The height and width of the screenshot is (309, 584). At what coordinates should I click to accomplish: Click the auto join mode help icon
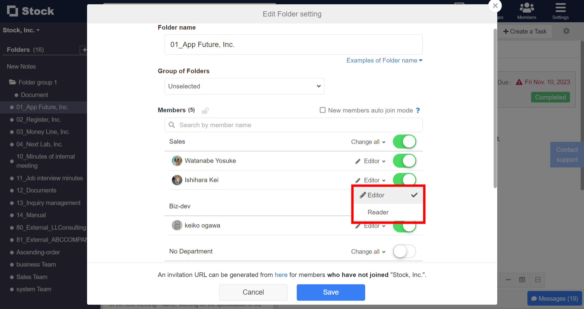pyautogui.click(x=418, y=111)
